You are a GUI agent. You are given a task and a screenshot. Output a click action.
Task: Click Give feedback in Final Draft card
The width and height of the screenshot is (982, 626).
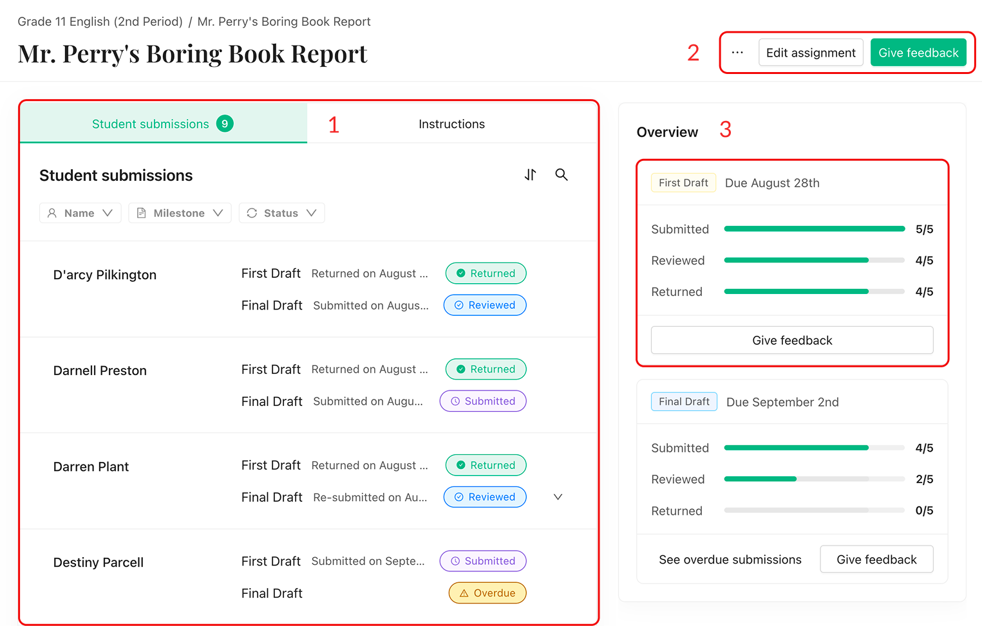[876, 560]
